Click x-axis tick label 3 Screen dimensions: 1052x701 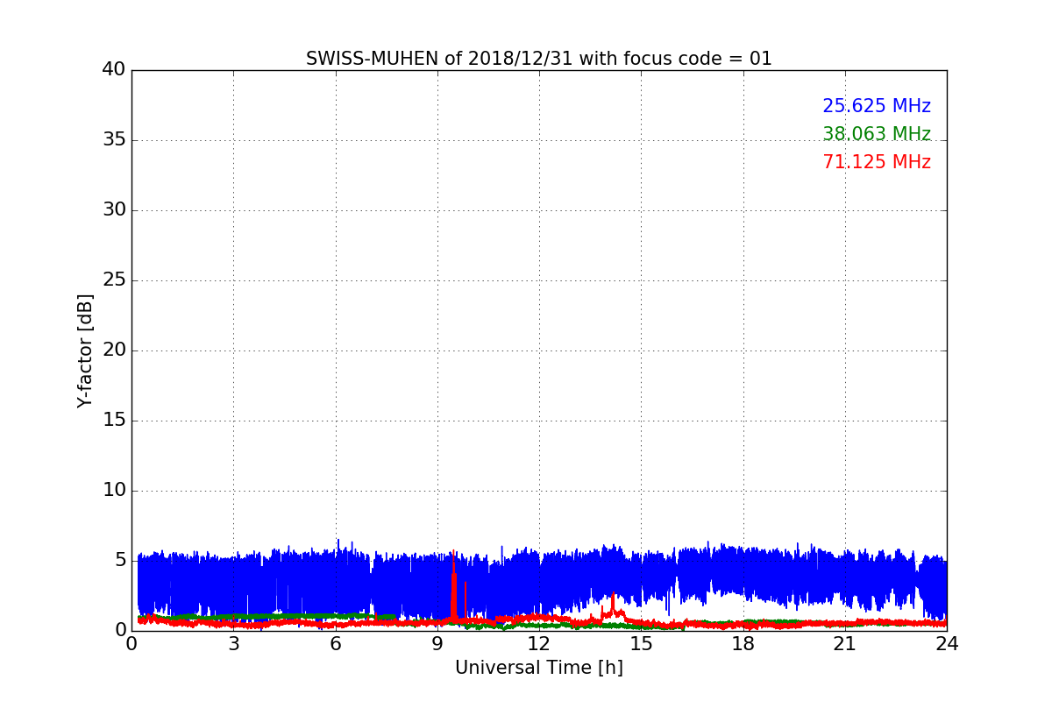pyautogui.click(x=233, y=644)
